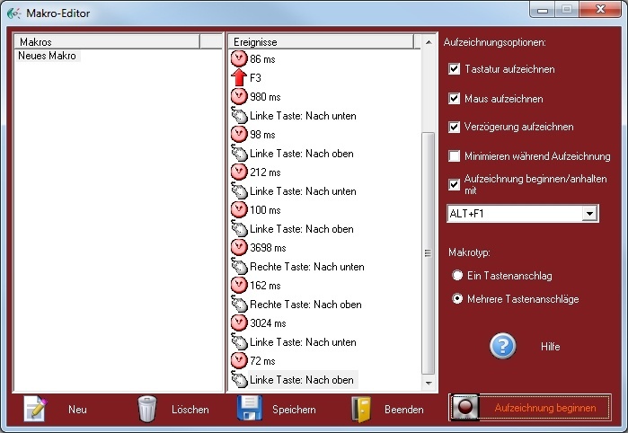Click the clock icon beside 980 ms

tap(239, 96)
